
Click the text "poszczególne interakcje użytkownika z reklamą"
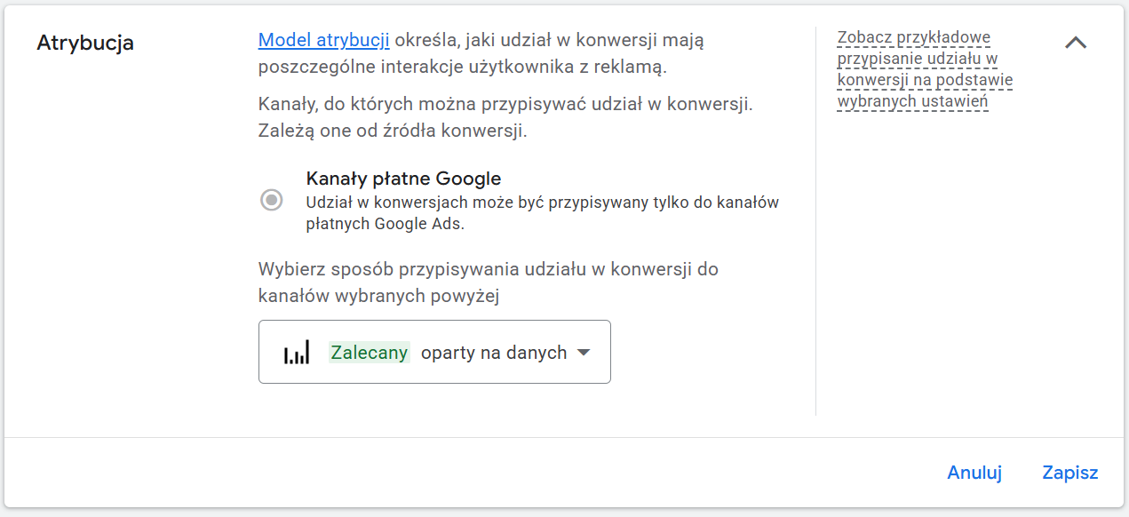(462, 67)
